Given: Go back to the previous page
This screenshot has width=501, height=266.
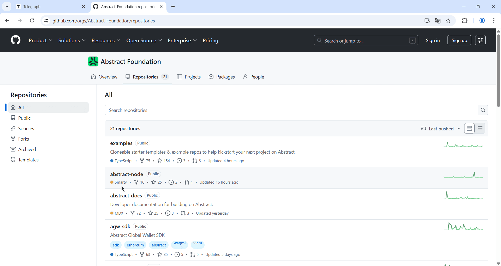Looking at the screenshot, I should pyautogui.click(x=7, y=21).
